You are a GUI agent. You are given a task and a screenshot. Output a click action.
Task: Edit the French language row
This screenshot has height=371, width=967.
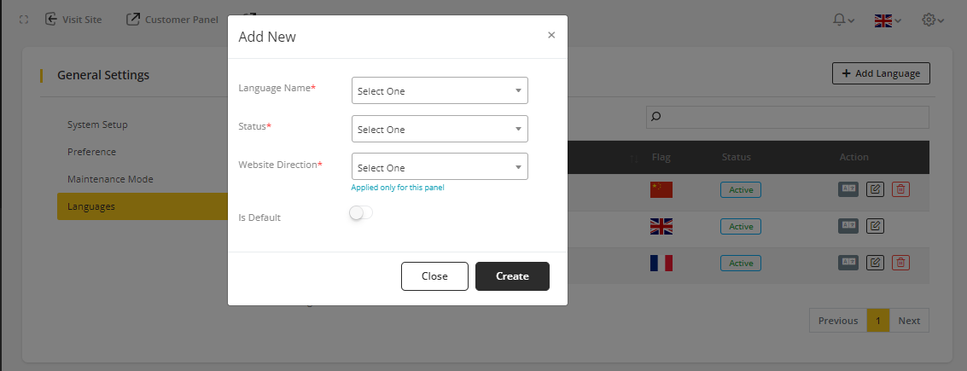click(x=875, y=263)
